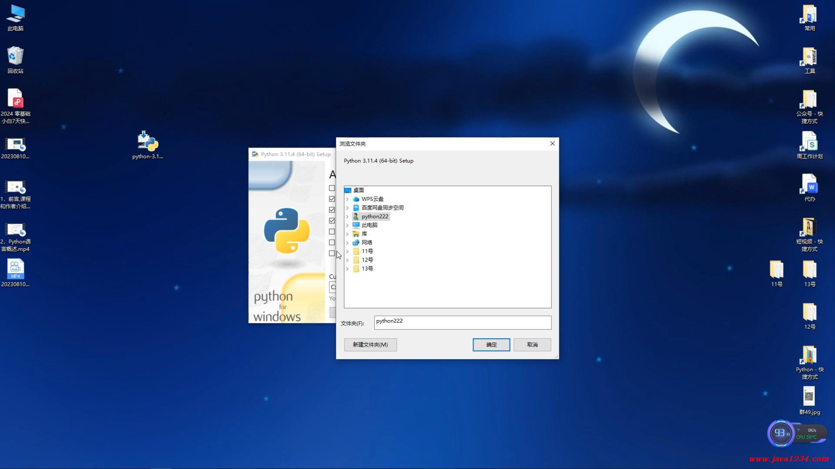Screen dimensions: 835x469
Task: Toggle the fourth checkbox in Python Setup window
Action: click(x=332, y=221)
